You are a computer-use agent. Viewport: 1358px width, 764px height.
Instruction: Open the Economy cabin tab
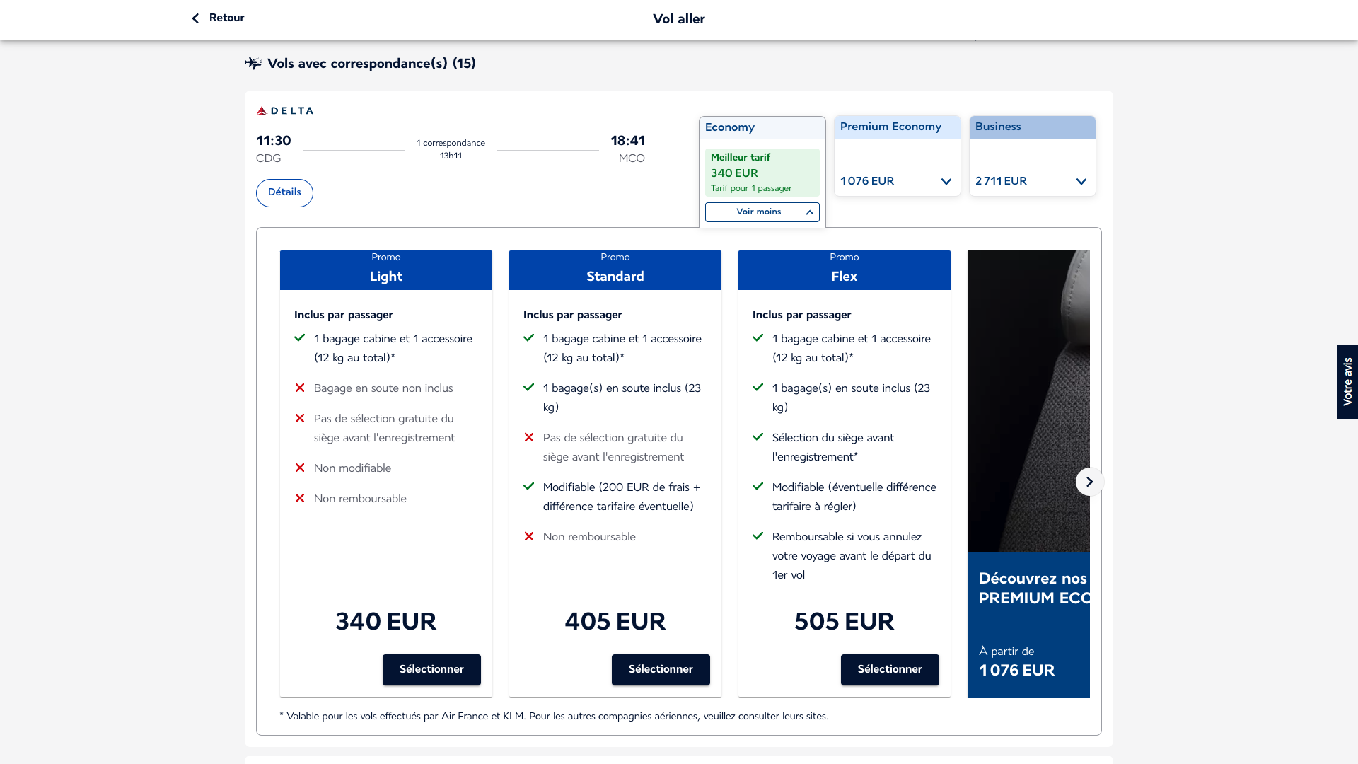click(762, 127)
